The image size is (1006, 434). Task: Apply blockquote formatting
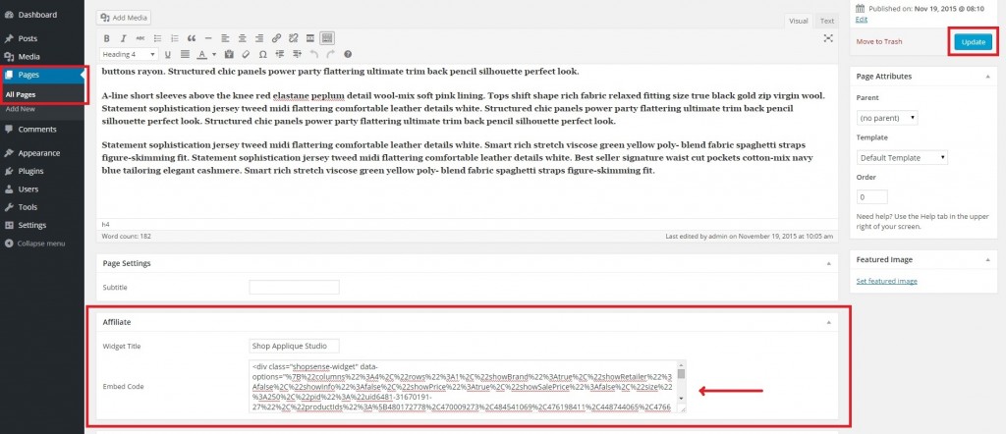click(x=192, y=38)
